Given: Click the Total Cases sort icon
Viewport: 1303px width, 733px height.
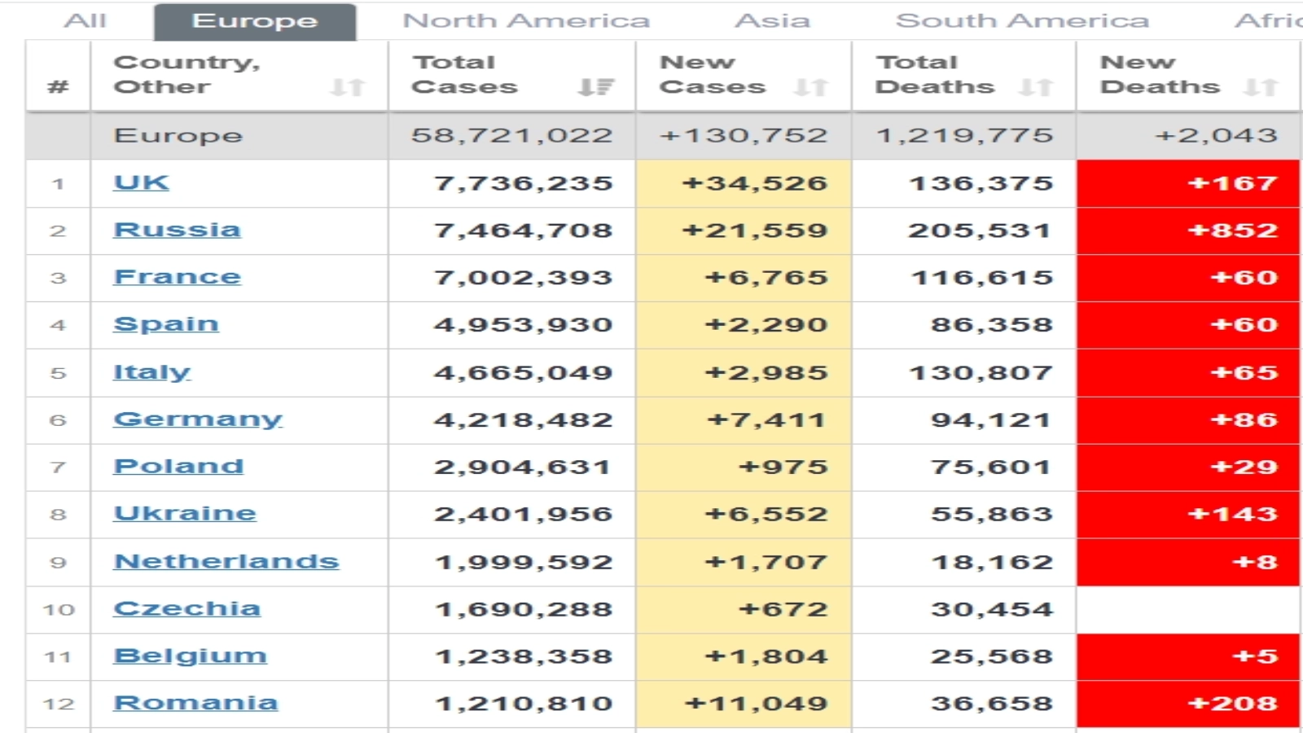Looking at the screenshot, I should (x=595, y=87).
